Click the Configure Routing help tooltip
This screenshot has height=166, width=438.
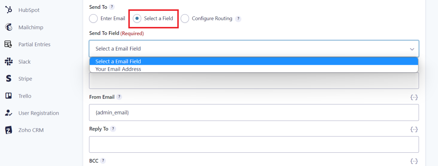[x=238, y=18]
